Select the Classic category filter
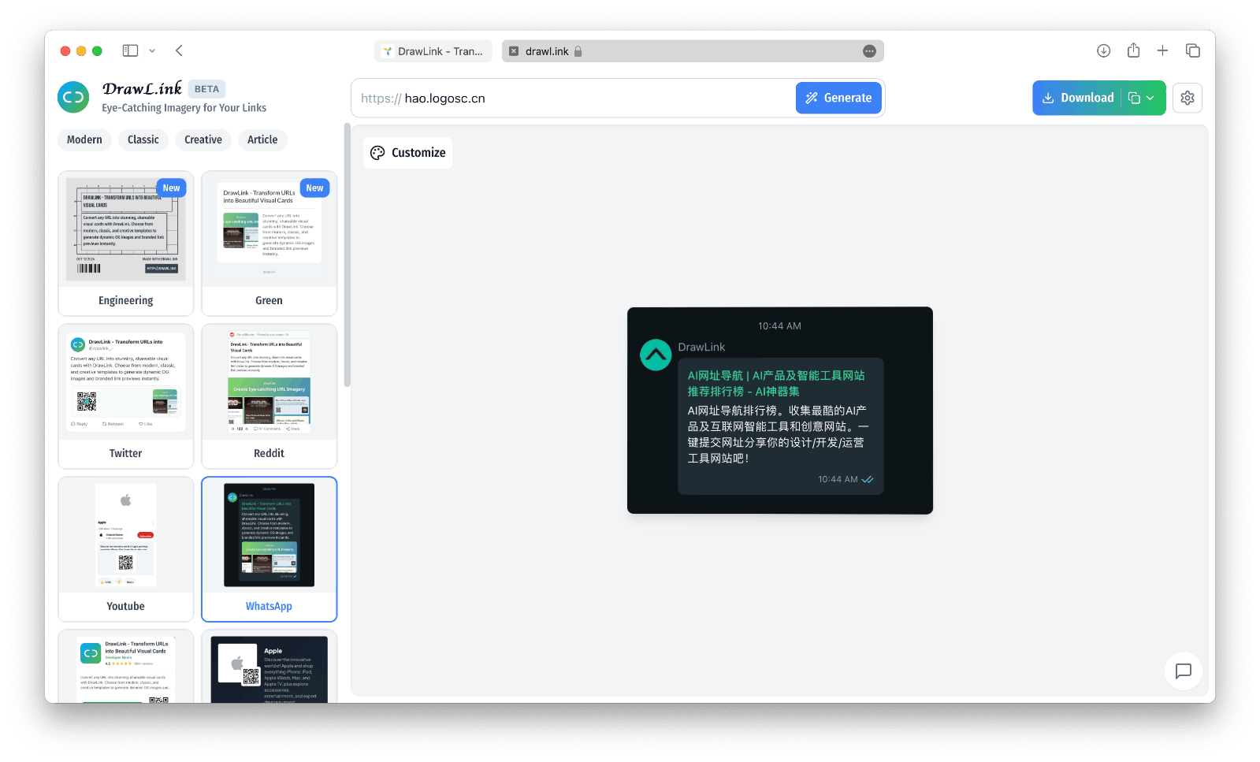1260x762 pixels. click(143, 139)
